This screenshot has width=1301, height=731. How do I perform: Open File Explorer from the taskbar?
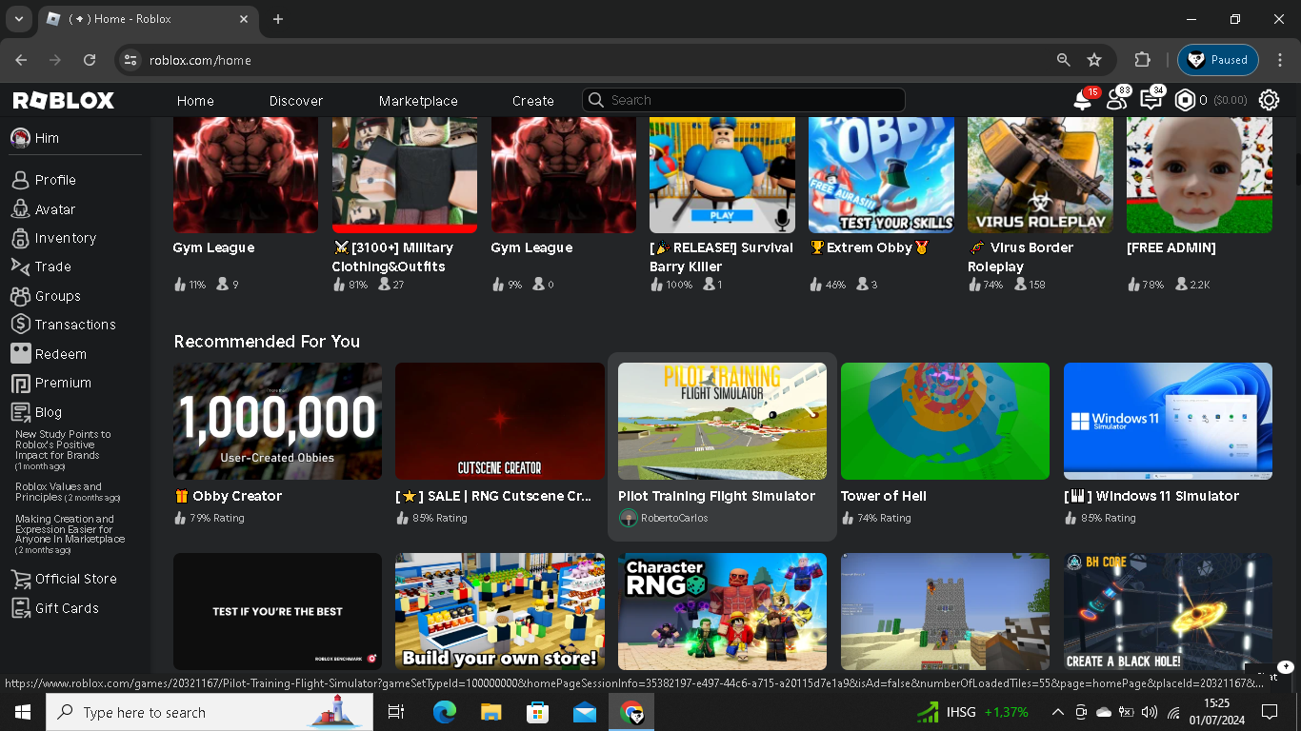[491, 712]
